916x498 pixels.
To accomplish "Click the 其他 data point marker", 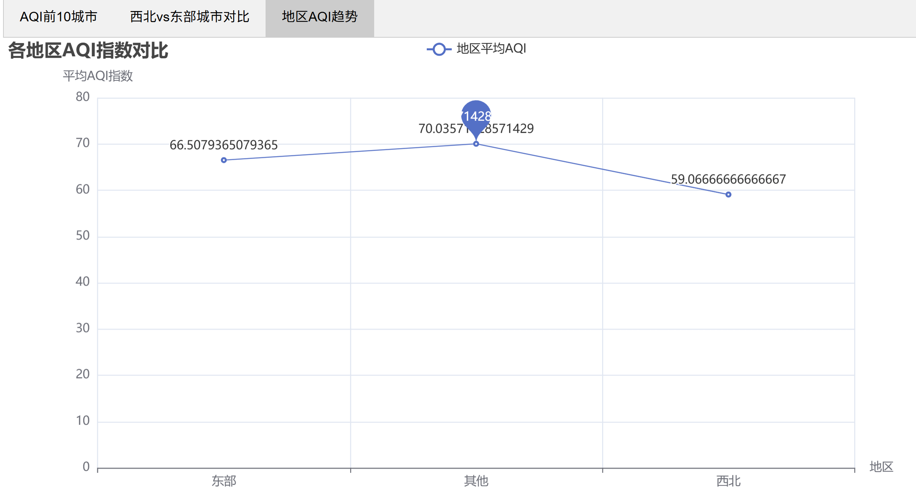I will click(x=476, y=144).
